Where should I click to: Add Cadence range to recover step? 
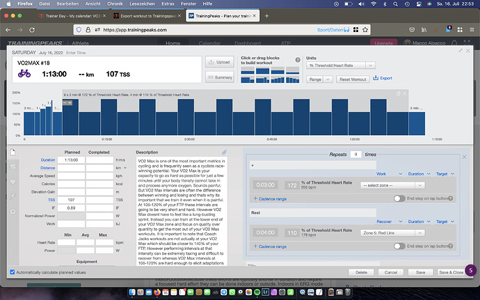[270, 246]
